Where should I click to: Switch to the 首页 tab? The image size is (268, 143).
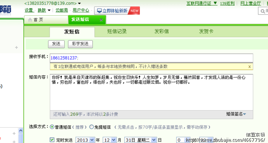click(x=46, y=20)
